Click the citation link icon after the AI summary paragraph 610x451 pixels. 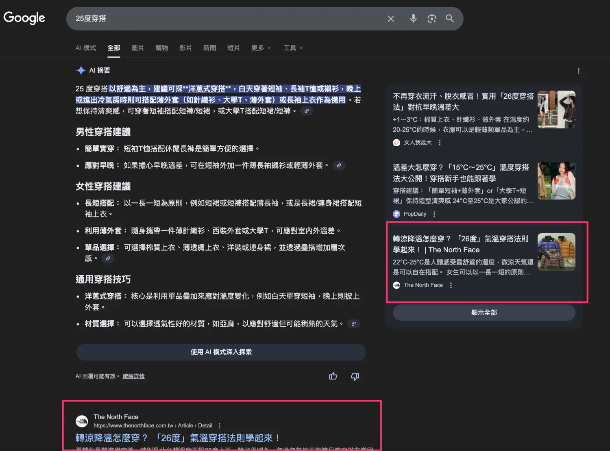pyautogui.click(x=306, y=111)
